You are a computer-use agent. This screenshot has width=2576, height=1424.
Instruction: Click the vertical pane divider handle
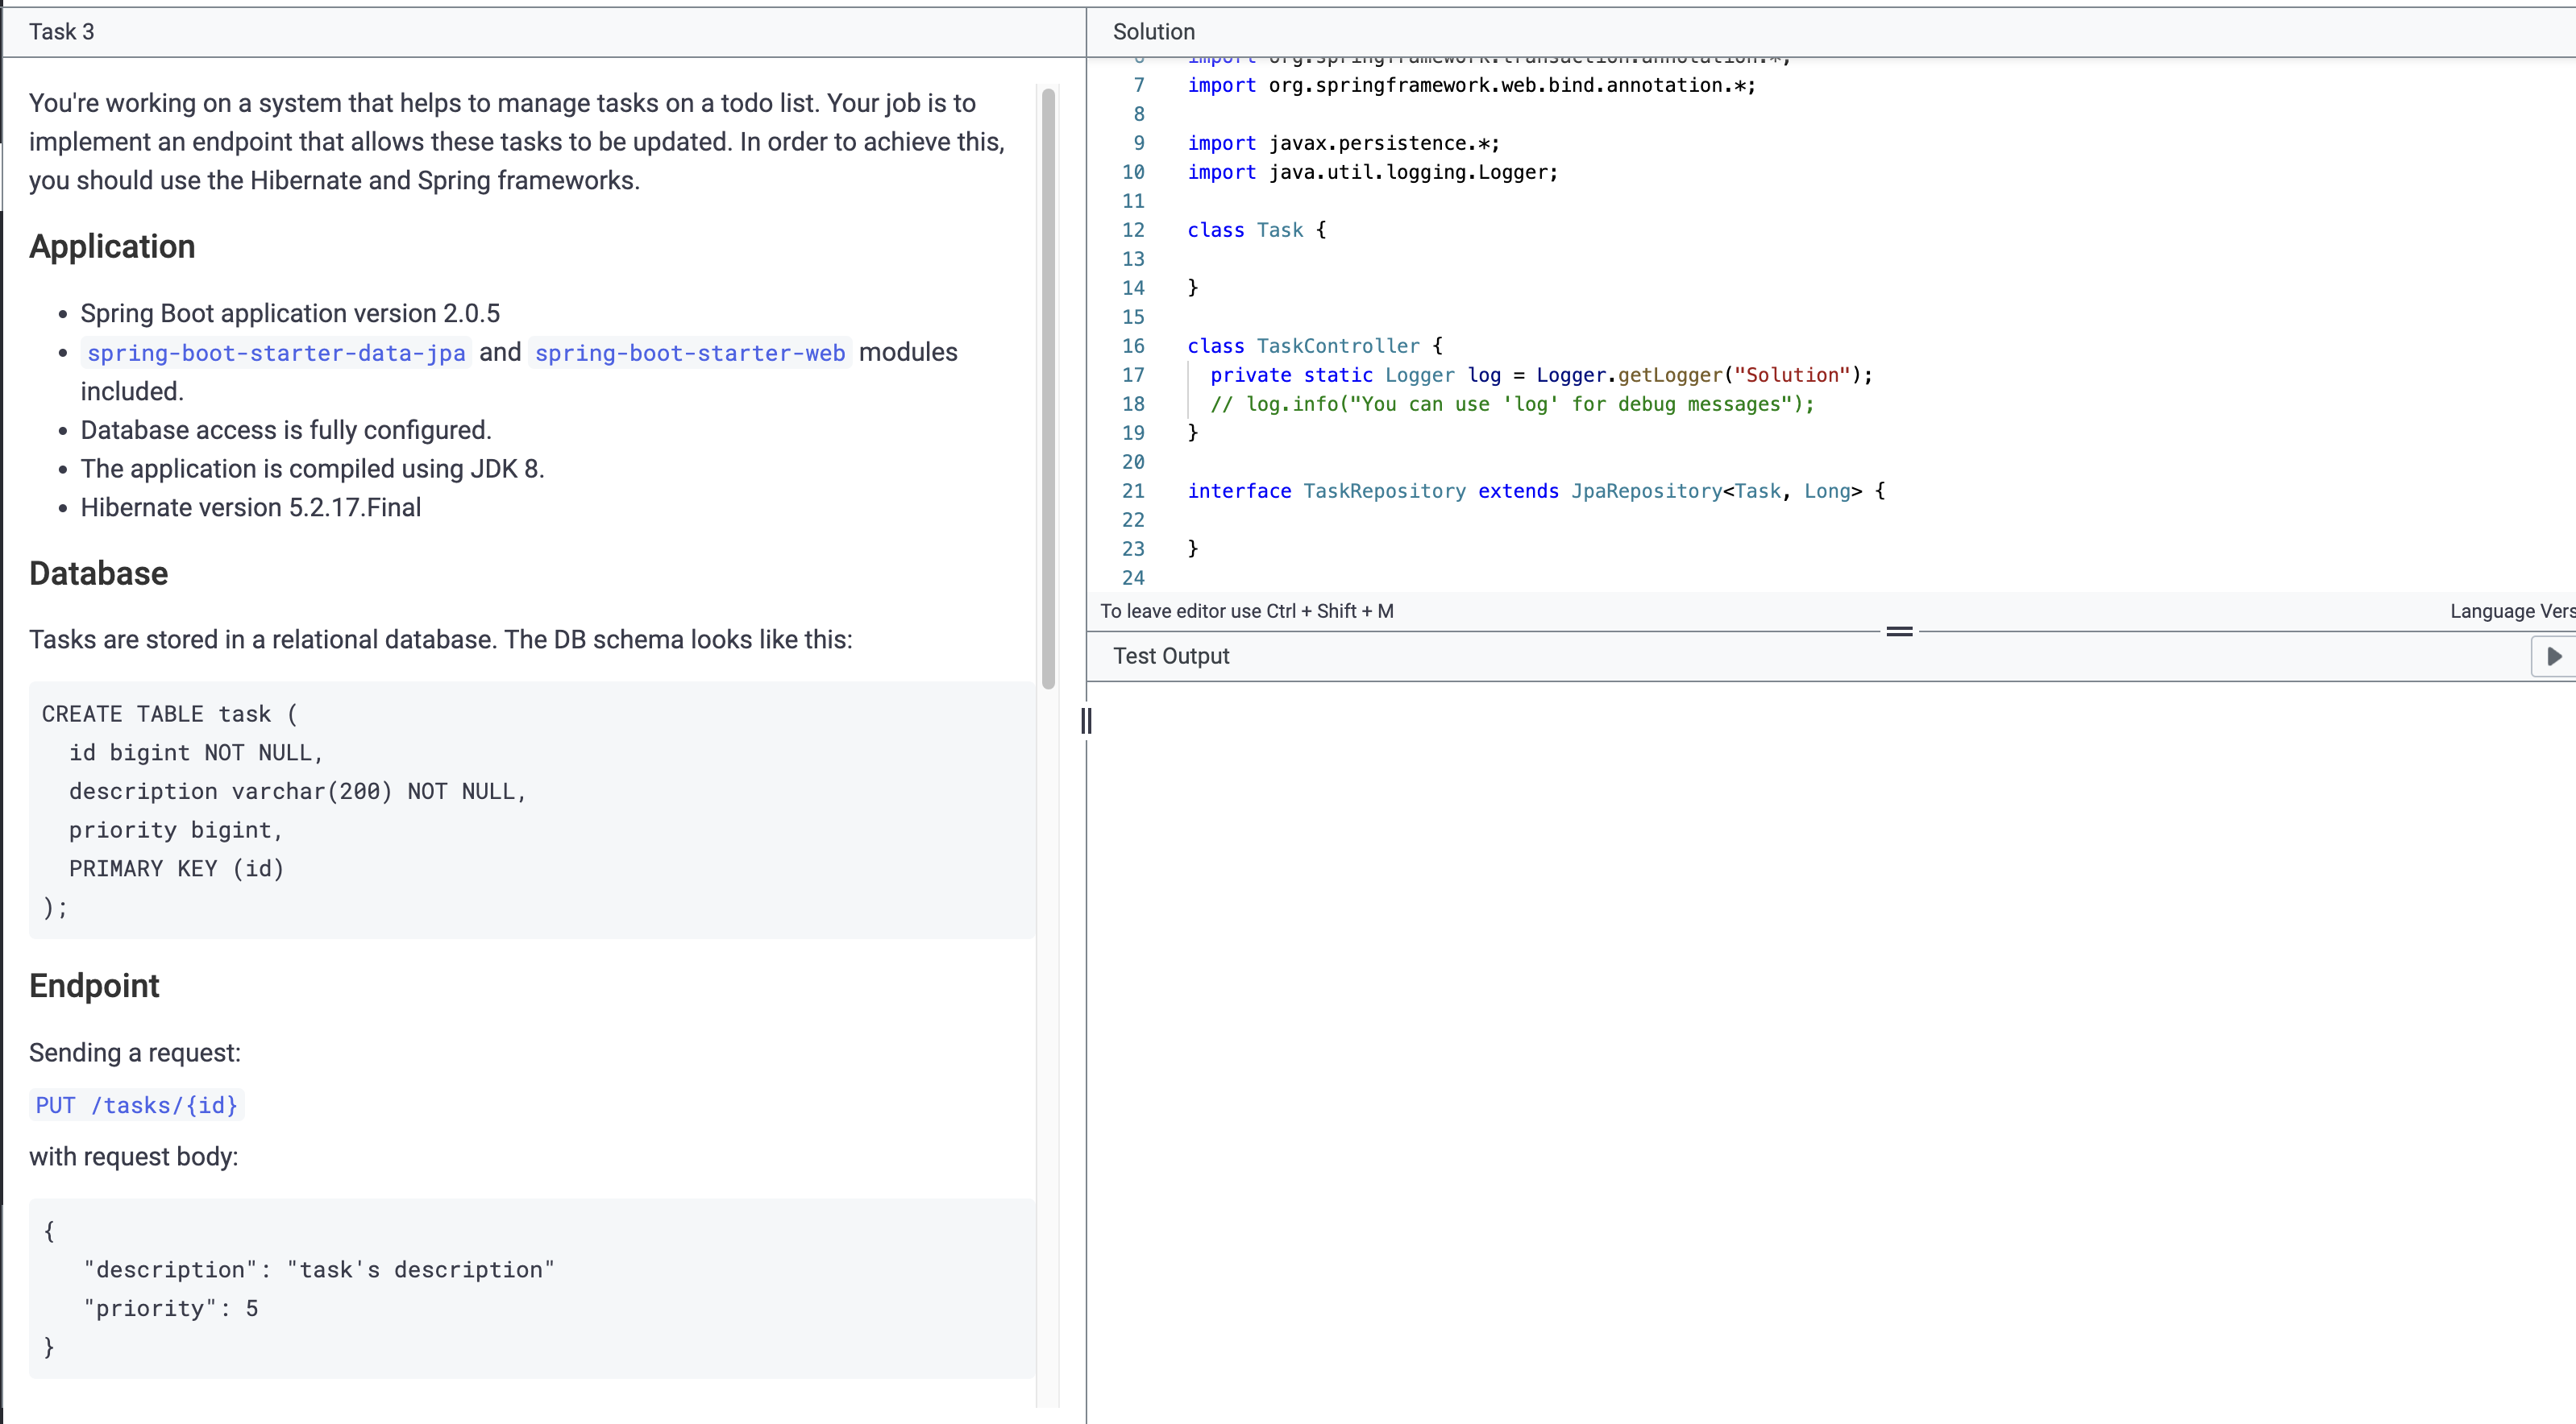click(x=1086, y=721)
